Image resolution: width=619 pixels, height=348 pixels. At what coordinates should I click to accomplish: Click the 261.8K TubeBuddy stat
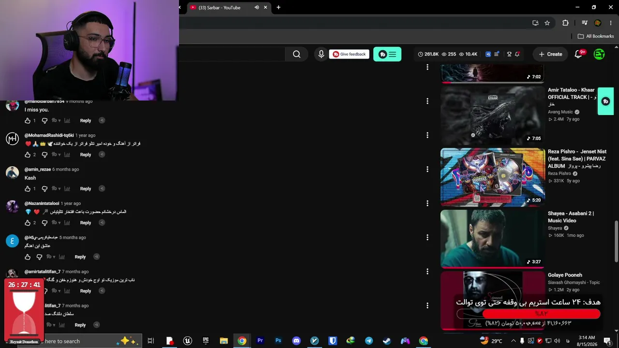428,54
